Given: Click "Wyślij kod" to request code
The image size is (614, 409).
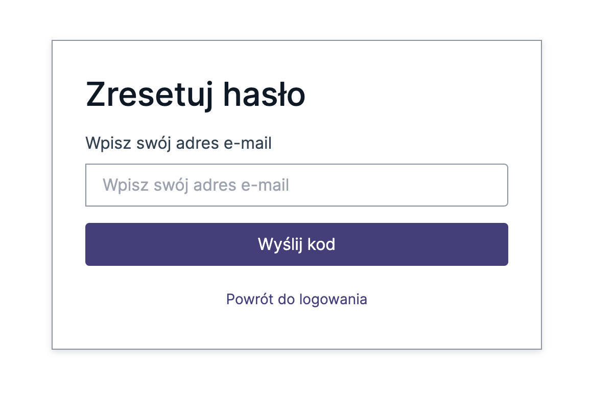Looking at the screenshot, I should tap(296, 244).
